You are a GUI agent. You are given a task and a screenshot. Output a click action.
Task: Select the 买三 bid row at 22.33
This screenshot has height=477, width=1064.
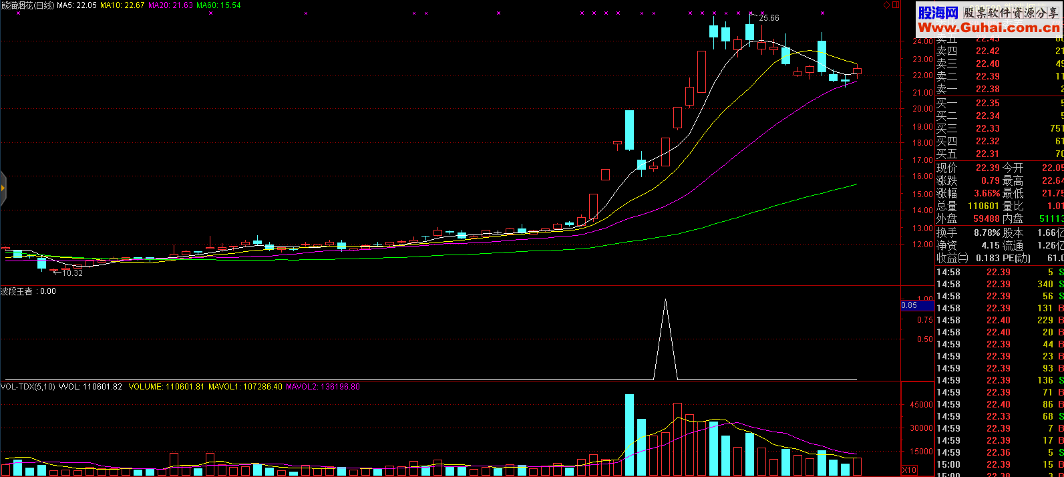click(999, 129)
